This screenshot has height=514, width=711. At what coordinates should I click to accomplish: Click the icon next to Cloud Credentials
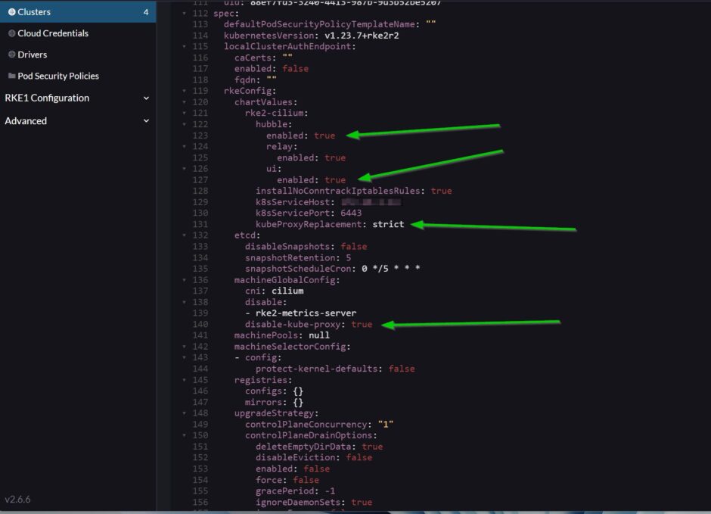(11, 33)
